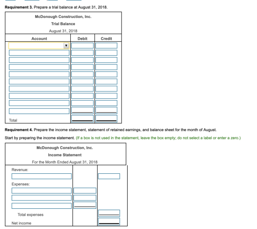Click the Revenue amount field in Income Statement
Viewport: 257px width, 229px height.
[x=109, y=176]
